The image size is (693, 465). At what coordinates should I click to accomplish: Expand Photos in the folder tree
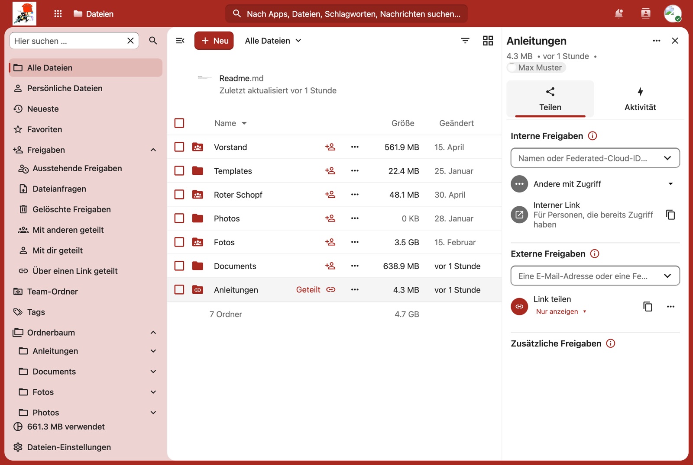coord(153,413)
